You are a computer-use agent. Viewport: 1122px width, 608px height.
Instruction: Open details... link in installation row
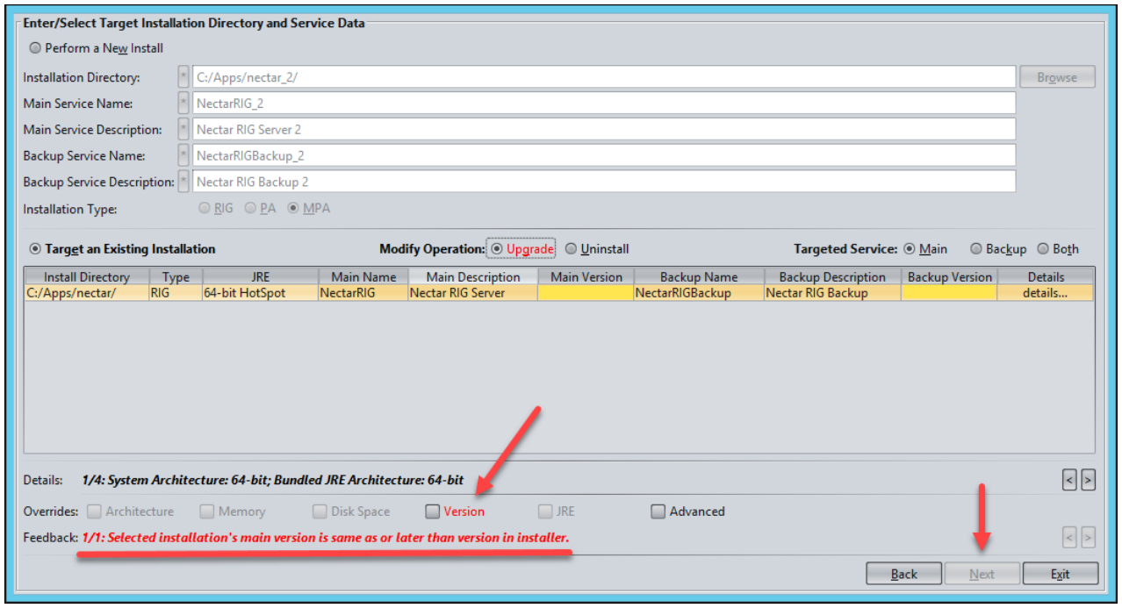point(1045,293)
